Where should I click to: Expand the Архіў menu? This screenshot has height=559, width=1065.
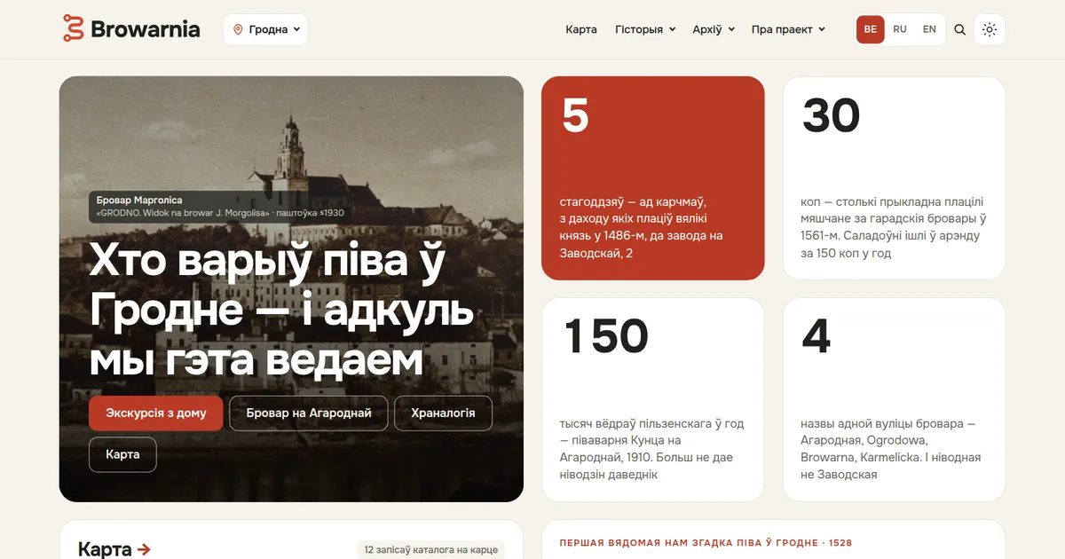pyautogui.click(x=714, y=29)
